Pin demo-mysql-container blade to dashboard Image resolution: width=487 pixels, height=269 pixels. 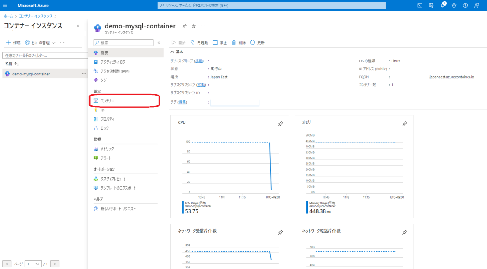[184, 26]
